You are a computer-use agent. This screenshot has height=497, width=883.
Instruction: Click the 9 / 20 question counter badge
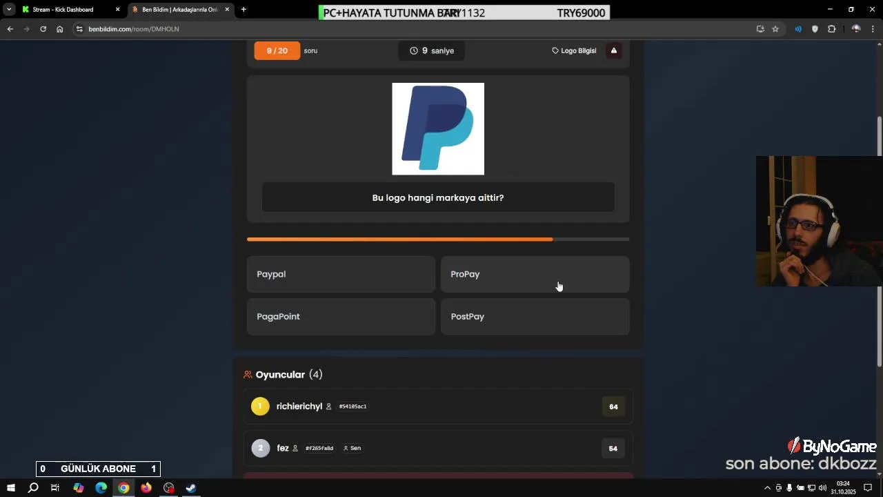click(x=277, y=50)
